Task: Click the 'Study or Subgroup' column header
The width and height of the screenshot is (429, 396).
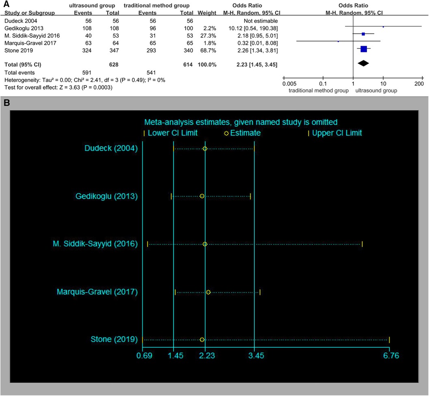Action: pyautogui.click(x=30, y=13)
